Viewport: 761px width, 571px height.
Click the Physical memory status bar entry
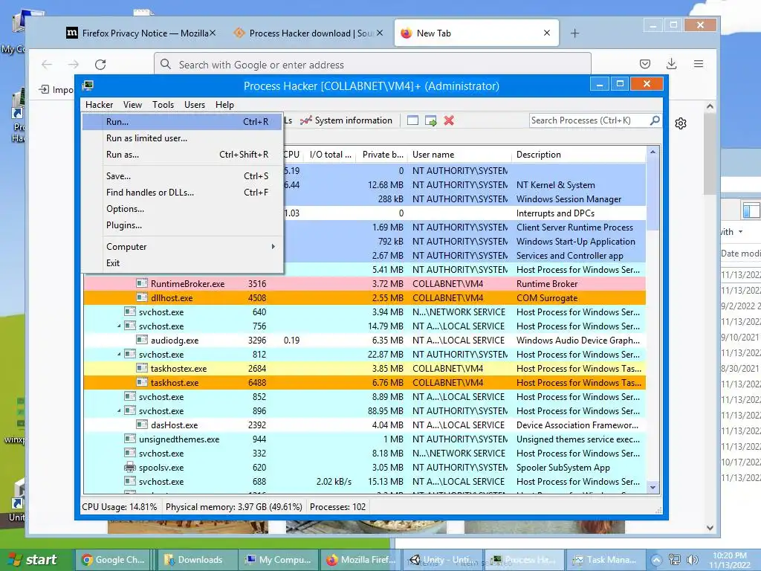tap(234, 507)
